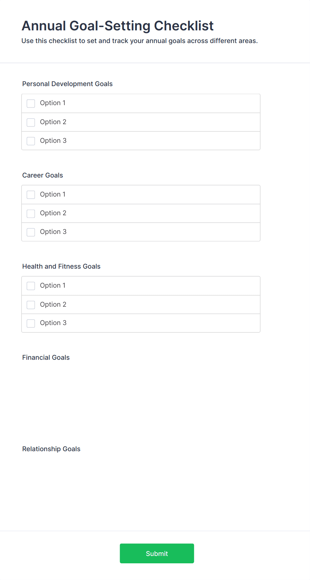Tick Option 3 checkbox under Career Goals
Image resolution: width=310 pixels, height=580 pixels.
coord(31,232)
